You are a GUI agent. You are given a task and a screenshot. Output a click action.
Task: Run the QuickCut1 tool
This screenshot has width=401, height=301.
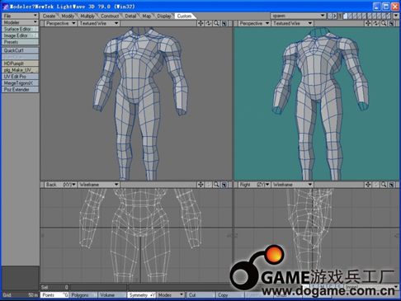tap(20, 50)
